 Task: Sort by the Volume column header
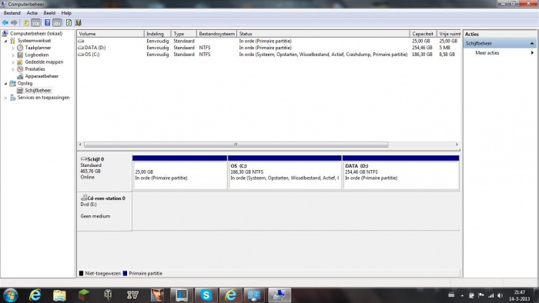coord(110,34)
